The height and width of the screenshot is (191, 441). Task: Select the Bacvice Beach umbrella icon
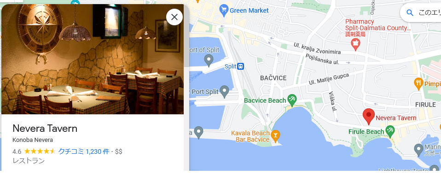point(292,100)
